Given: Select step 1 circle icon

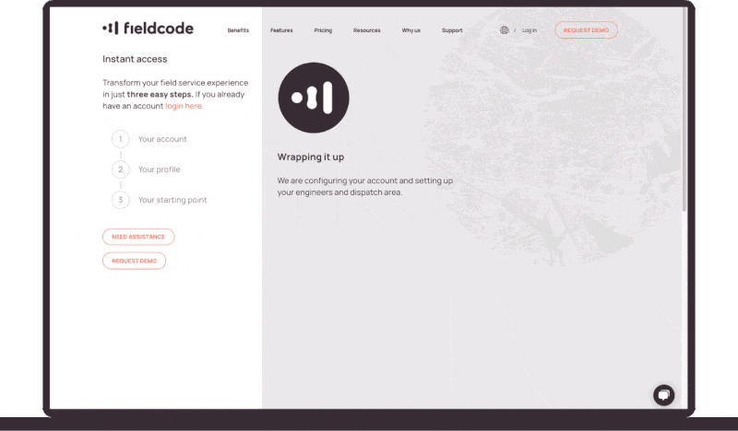Looking at the screenshot, I should (120, 139).
